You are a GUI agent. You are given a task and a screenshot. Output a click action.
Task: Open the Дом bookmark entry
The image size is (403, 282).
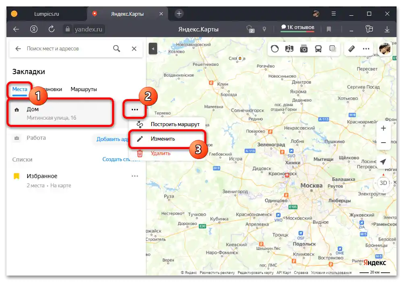point(60,112)
